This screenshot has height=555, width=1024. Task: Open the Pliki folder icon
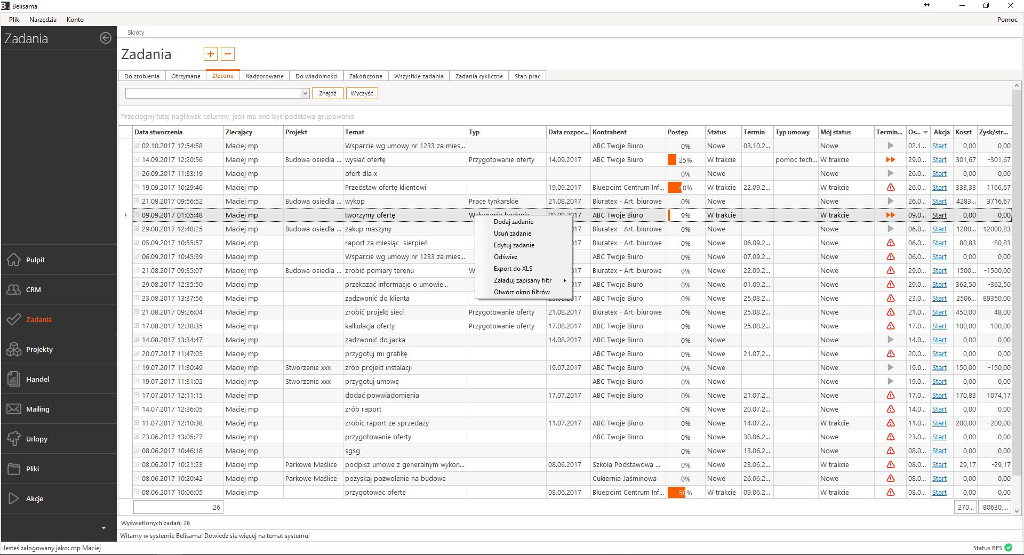[14, 469]
